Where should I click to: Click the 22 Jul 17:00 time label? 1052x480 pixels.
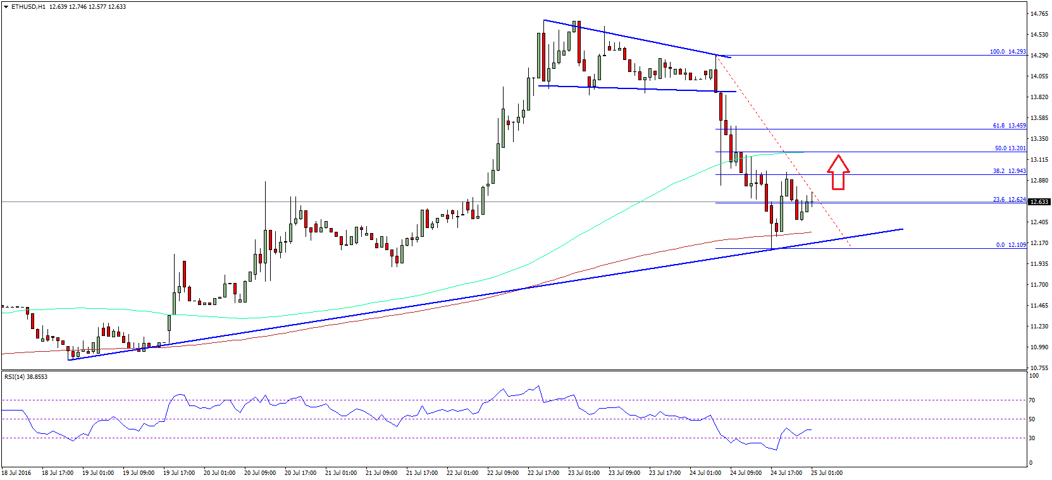coord(543,472)
